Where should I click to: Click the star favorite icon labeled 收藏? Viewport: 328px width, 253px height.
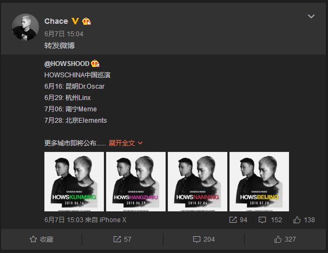coord(42,239)
